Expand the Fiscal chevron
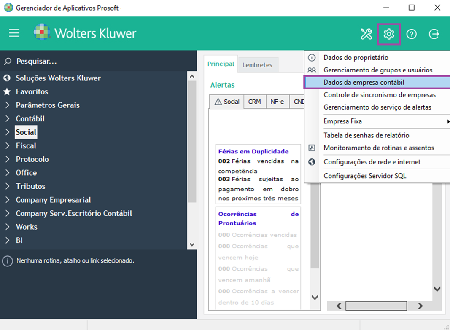This screenshot has height=330, width=450. pos(8,145)
